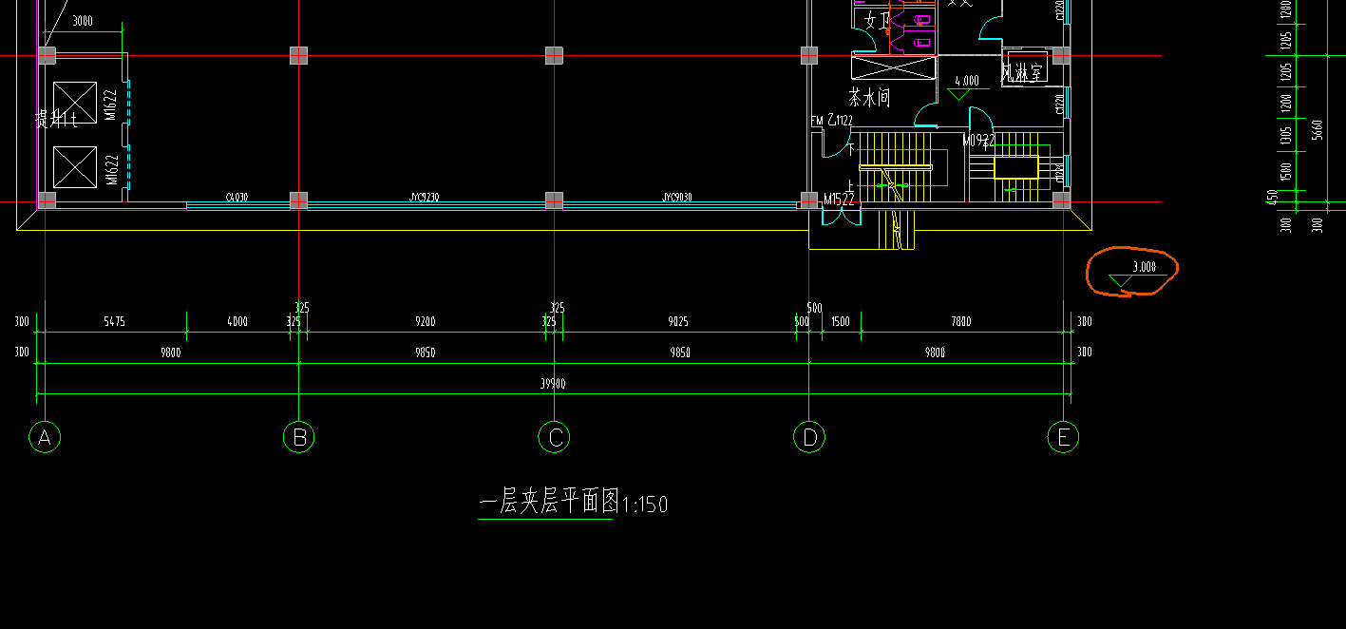Select grid axis bubble C
1346x629 pixels.
click(554, 438)
